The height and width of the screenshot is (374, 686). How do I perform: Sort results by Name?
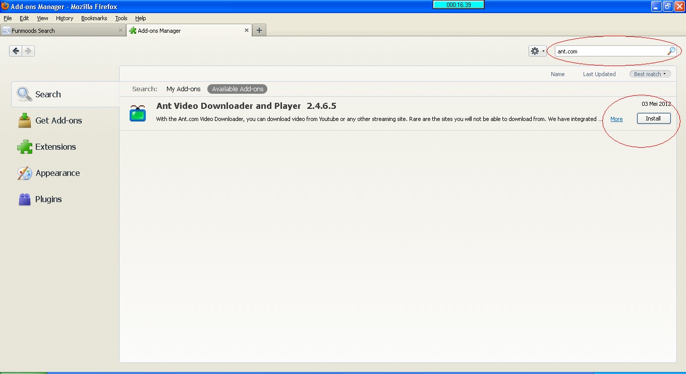coord(558,74)
